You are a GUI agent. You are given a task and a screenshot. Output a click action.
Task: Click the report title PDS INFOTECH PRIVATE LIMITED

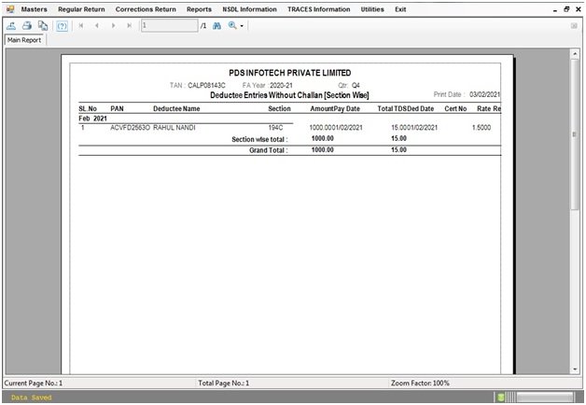[x=290, y=73]
